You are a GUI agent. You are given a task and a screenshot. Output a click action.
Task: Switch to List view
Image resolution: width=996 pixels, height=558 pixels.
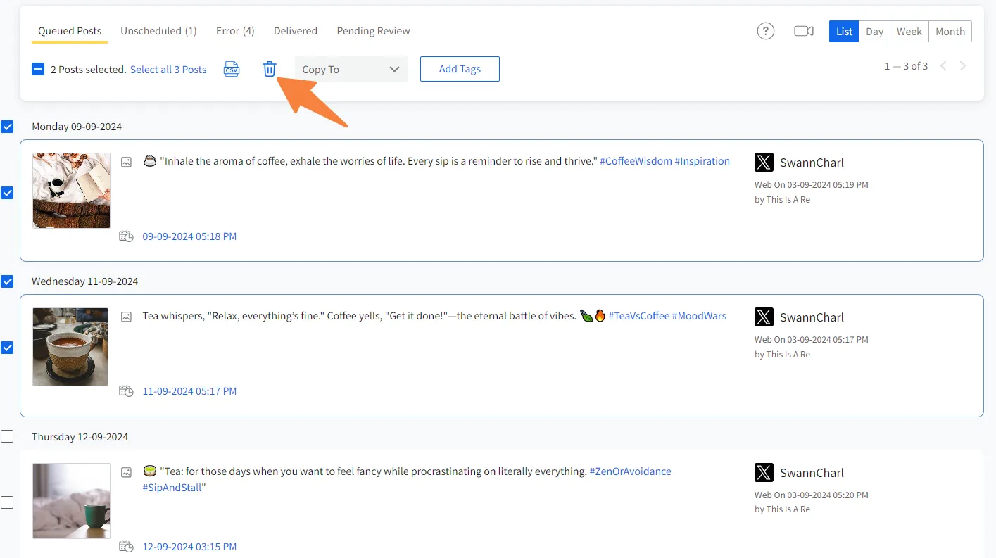point(845,32)
